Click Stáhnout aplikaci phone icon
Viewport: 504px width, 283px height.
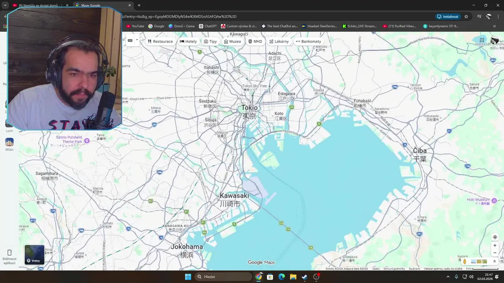[9, 252]
